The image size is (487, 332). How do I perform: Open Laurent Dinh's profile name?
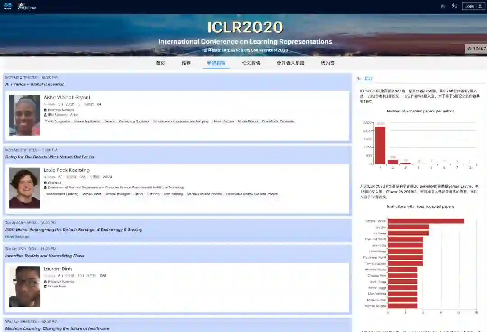pyautogui.click(x=57, y=269)
